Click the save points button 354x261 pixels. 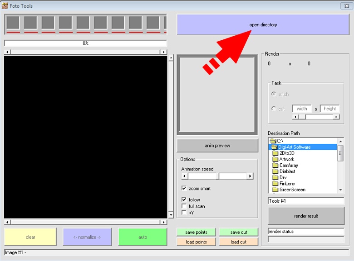[197, 232]
